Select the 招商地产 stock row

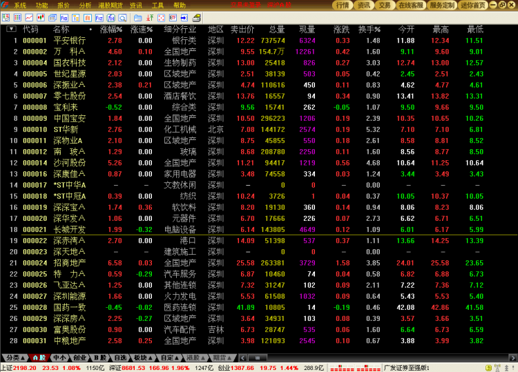pyautogui.click(x=259, y=263)
